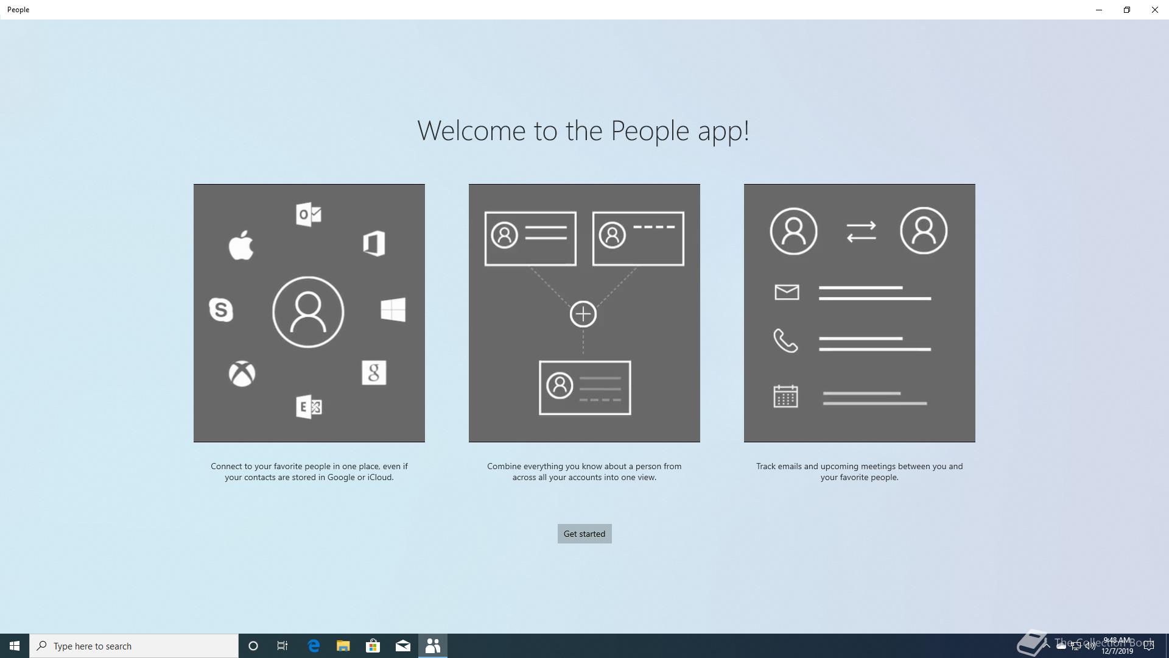Image resolution: width=1169 pixels, height=658 pixels.
Task: Open the Action Center notifications icon
Action: point(1150,646)
